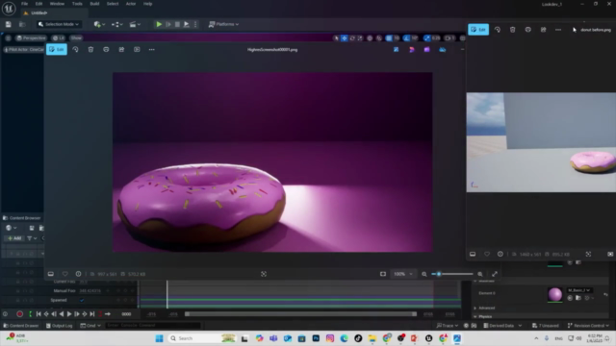Open the Output Log
616x346 pixels.
tap(60, 326)
